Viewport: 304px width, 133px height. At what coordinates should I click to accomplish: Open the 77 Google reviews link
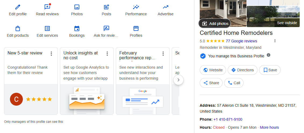[241, 41]
